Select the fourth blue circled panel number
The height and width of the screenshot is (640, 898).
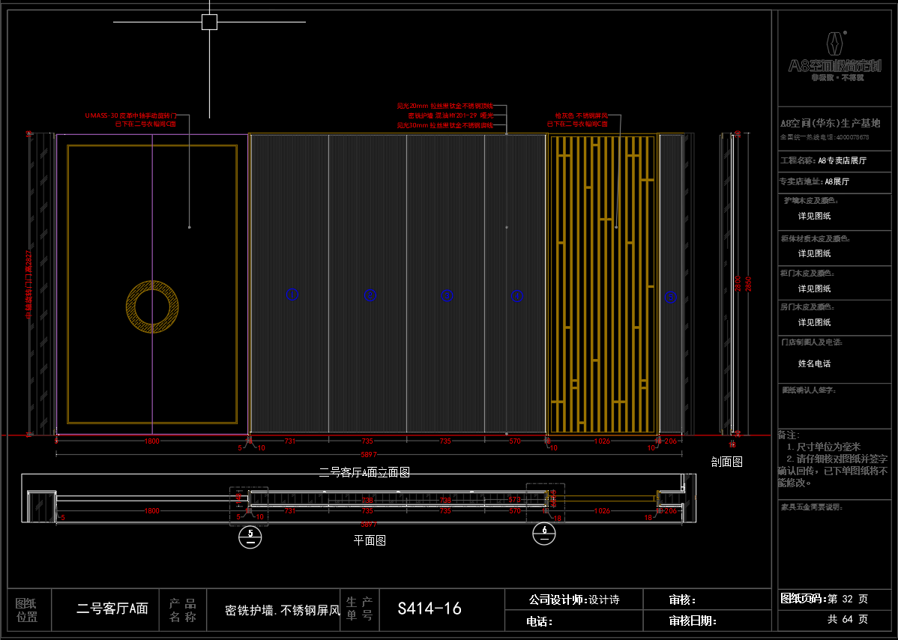(x=516, y=296)
